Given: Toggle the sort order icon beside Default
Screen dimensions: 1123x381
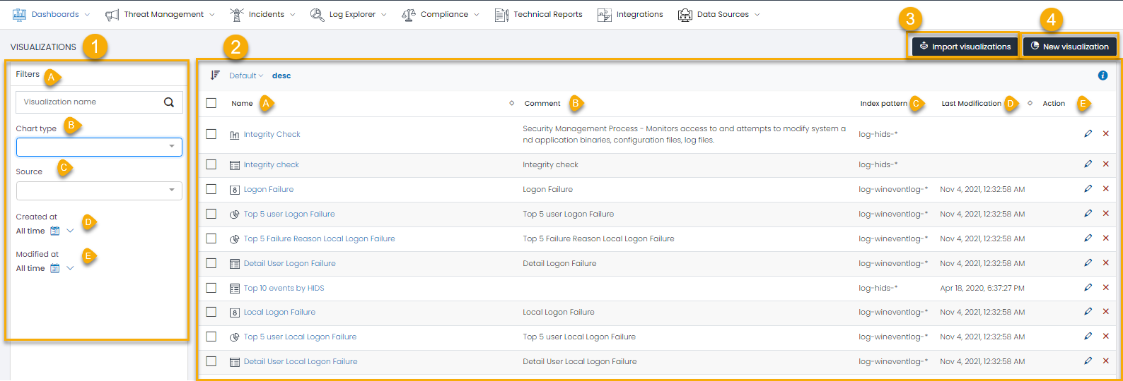Looking at the screenshot, I should tap(215, 75).
